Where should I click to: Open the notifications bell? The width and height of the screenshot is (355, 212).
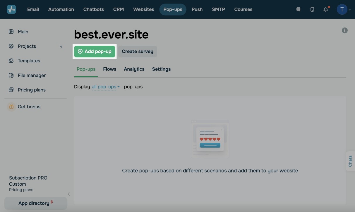point(326,9)
